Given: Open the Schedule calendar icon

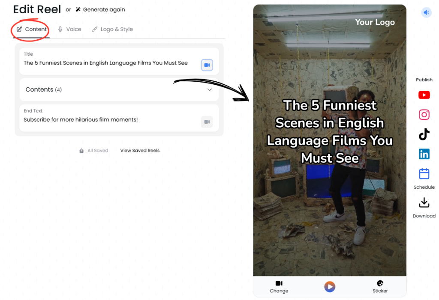Looking at the screenshot, I should (x=424, y=174).
